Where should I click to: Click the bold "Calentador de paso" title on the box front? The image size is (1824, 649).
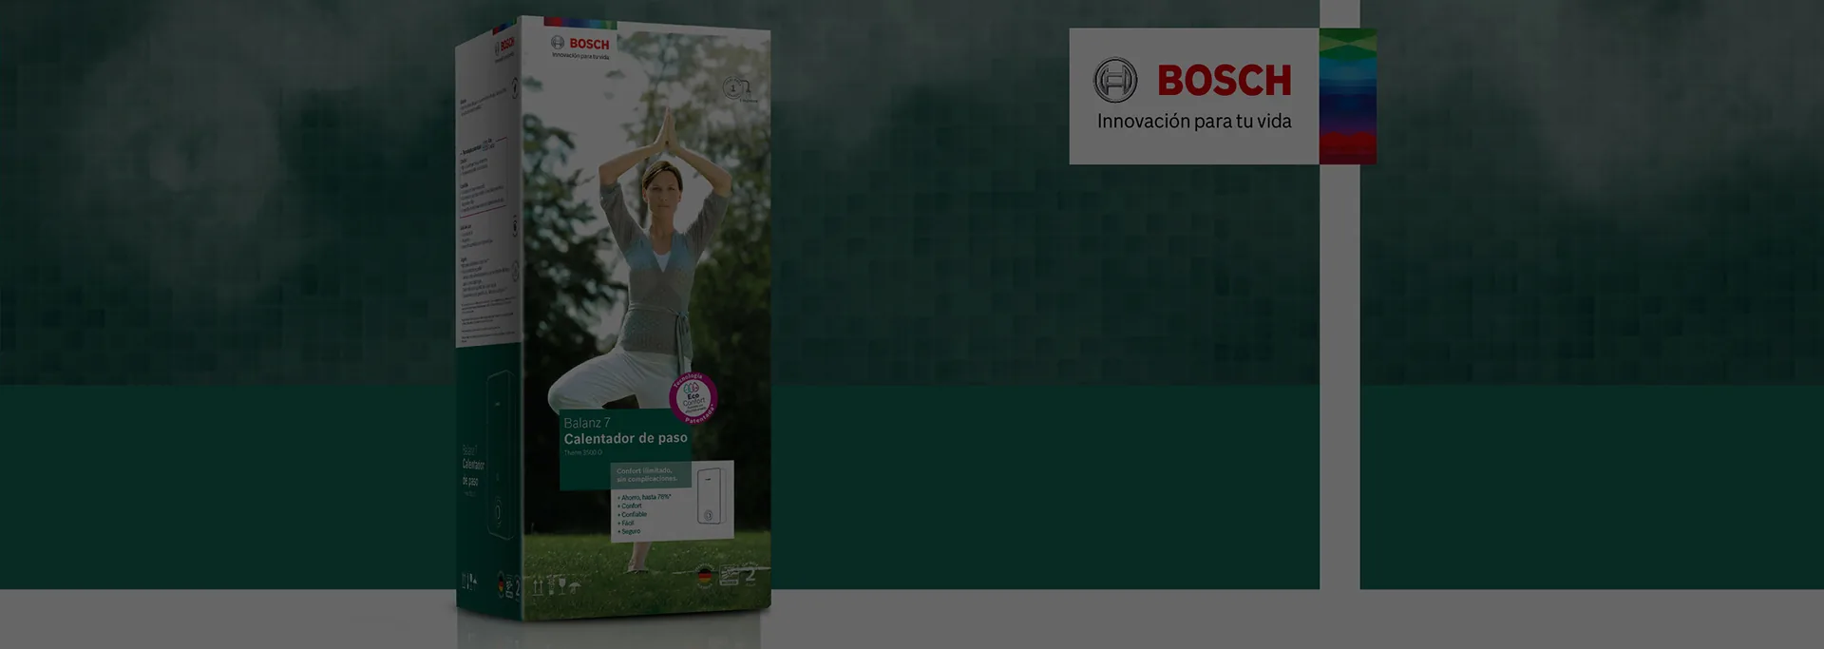pos(625,438)
